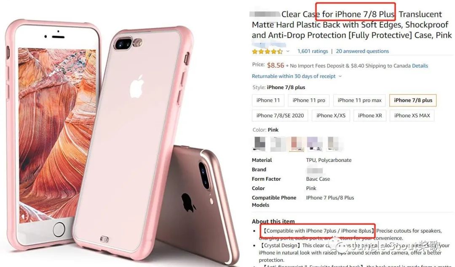Screen dimensions: 455x267
Task: Select iPhone 11 style option
Action: coord(268,100)
